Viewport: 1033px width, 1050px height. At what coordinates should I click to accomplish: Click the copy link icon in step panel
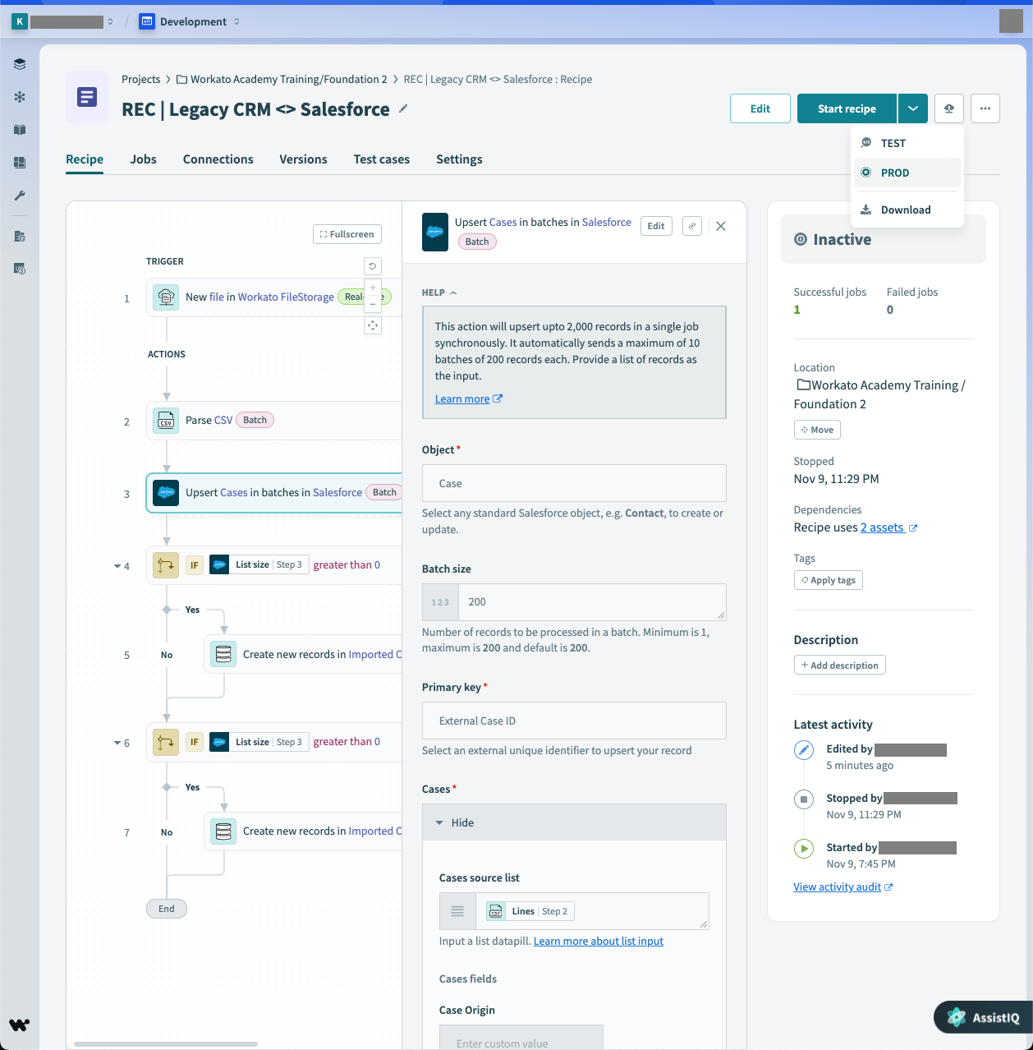coord(692,226)
